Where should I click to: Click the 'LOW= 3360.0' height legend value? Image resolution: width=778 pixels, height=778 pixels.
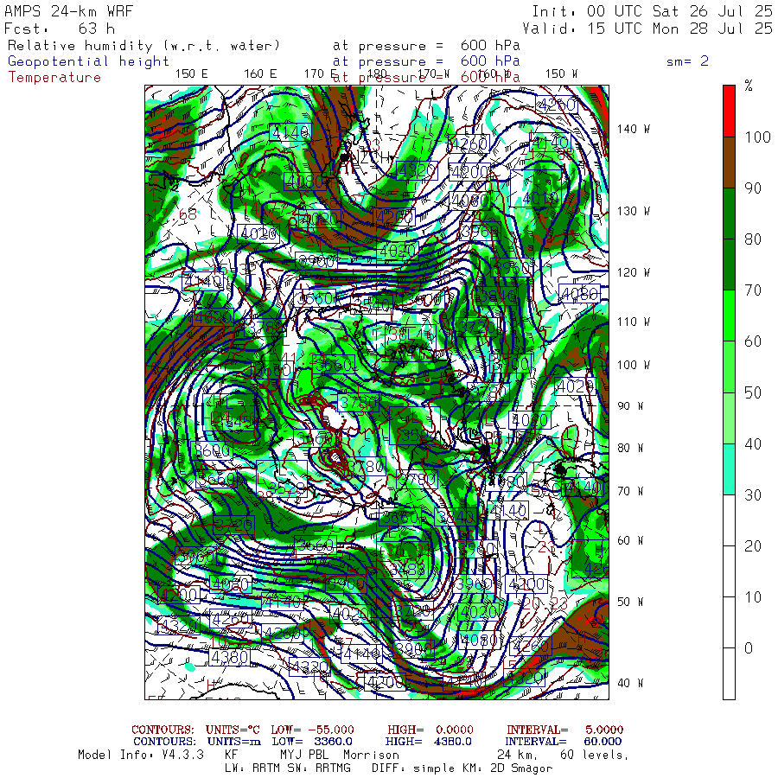point(312,742)
